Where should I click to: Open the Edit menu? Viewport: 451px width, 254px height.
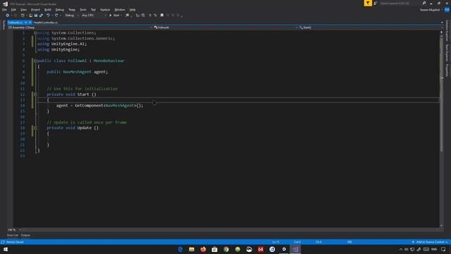(x=13, y=10)
